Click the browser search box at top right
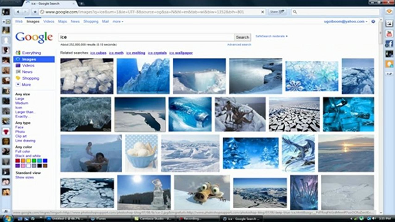 coord(335,12)
